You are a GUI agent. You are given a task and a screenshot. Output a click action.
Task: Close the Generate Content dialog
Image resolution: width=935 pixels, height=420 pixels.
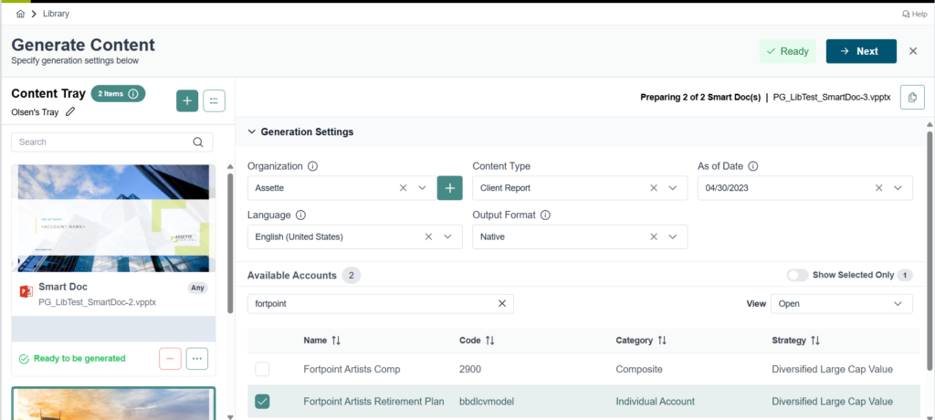pos(913,51)
